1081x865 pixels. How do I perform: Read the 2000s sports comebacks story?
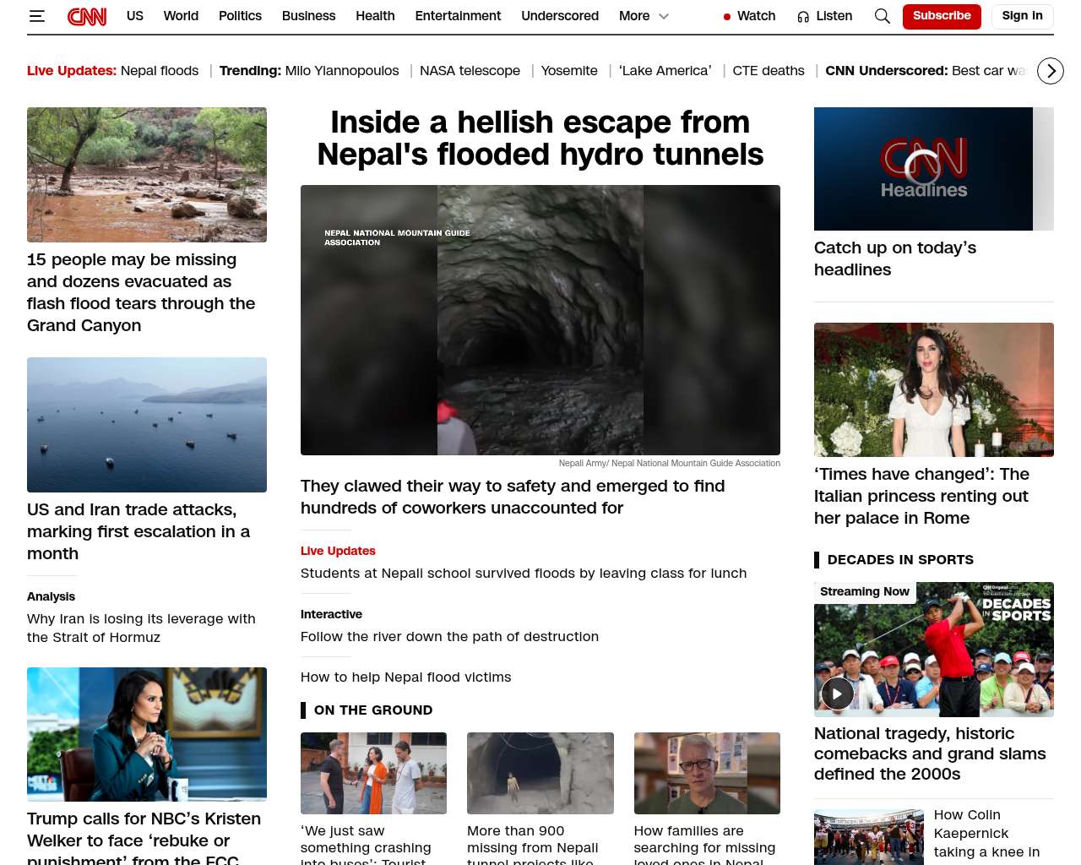(930, 753)
